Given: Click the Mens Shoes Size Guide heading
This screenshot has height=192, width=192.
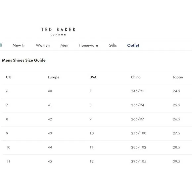Looking at the screenshot, I should click(x=24, y=60).
